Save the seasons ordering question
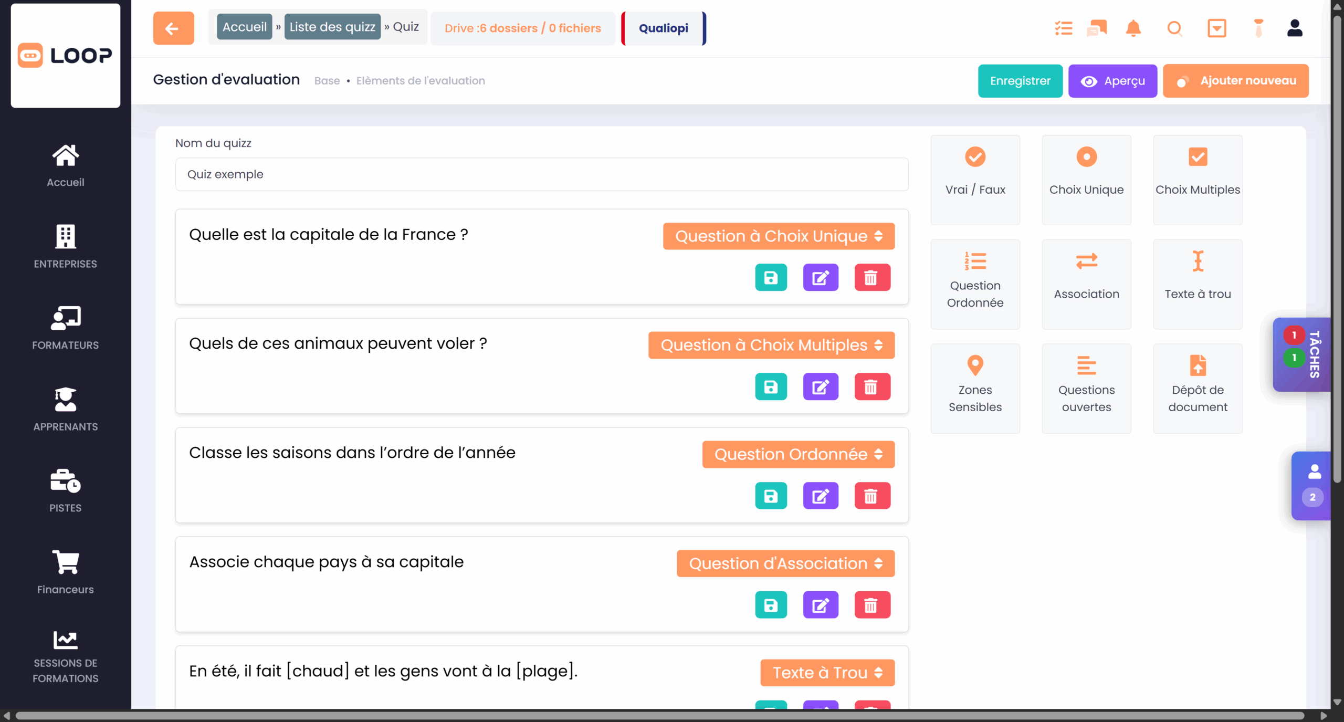Screen dimensions: 1344x722 click(x=770, y=496)
